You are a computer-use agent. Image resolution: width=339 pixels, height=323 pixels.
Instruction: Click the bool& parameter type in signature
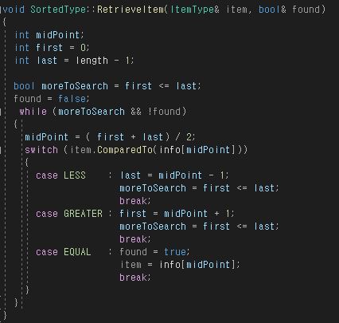click(272, 10)
